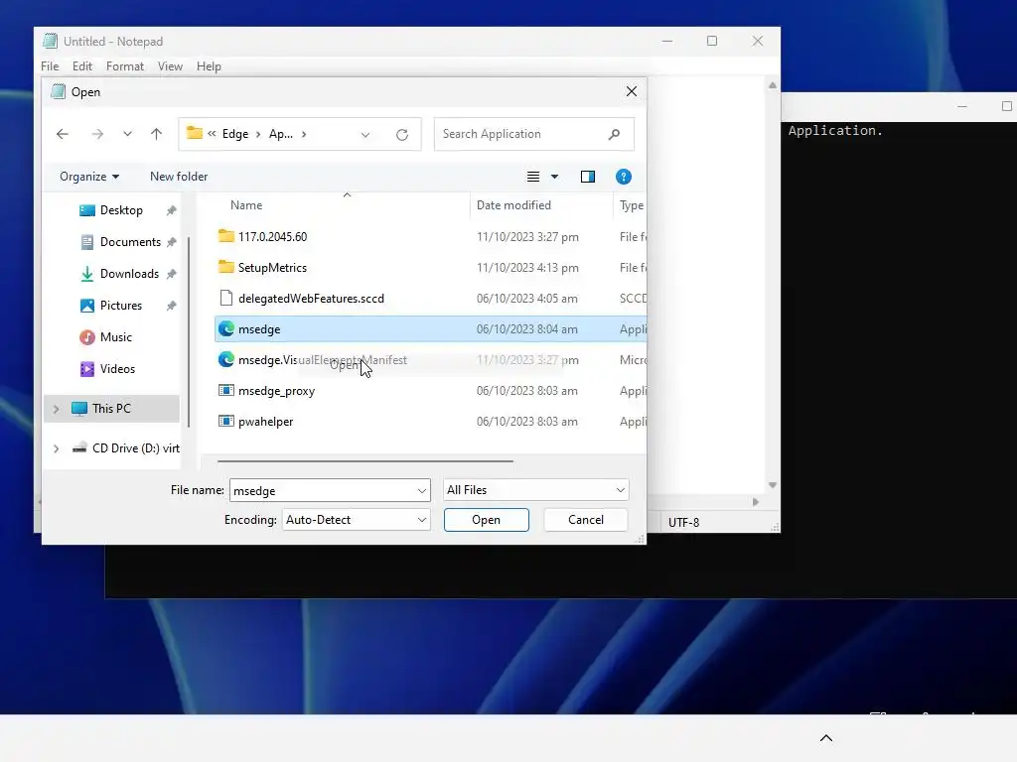Open recent locations chevron

(x=127, y=134)
